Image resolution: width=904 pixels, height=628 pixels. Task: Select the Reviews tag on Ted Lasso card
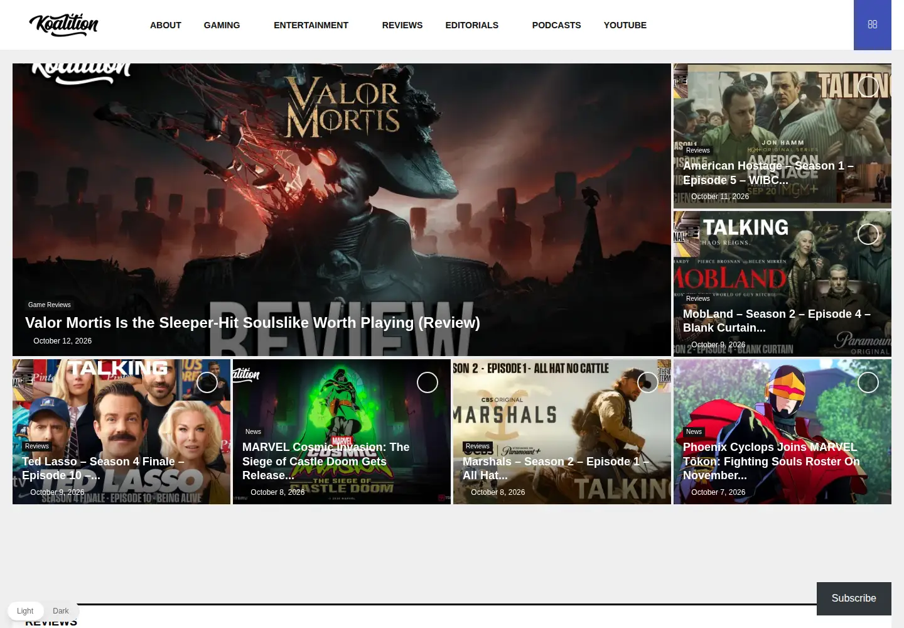[x=37, y=446]
